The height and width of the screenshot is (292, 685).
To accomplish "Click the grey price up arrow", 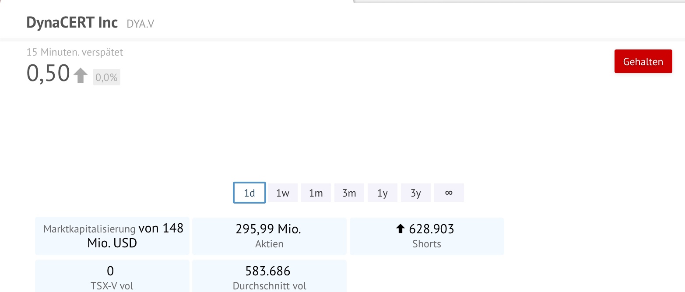I will (81, 75).
